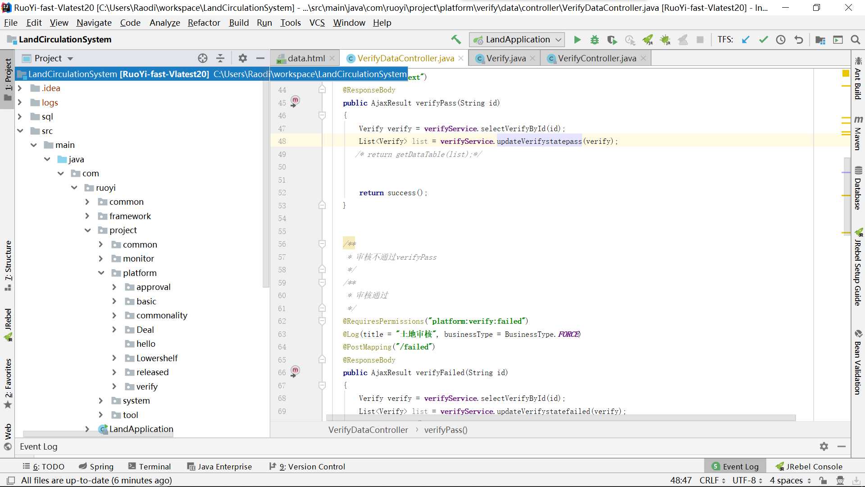
Task: Update project using blue TFS arrow
Action: 746,40
